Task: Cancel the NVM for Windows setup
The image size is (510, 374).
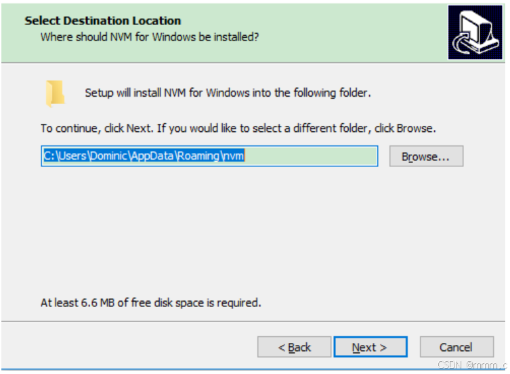Action: point(456,347)
